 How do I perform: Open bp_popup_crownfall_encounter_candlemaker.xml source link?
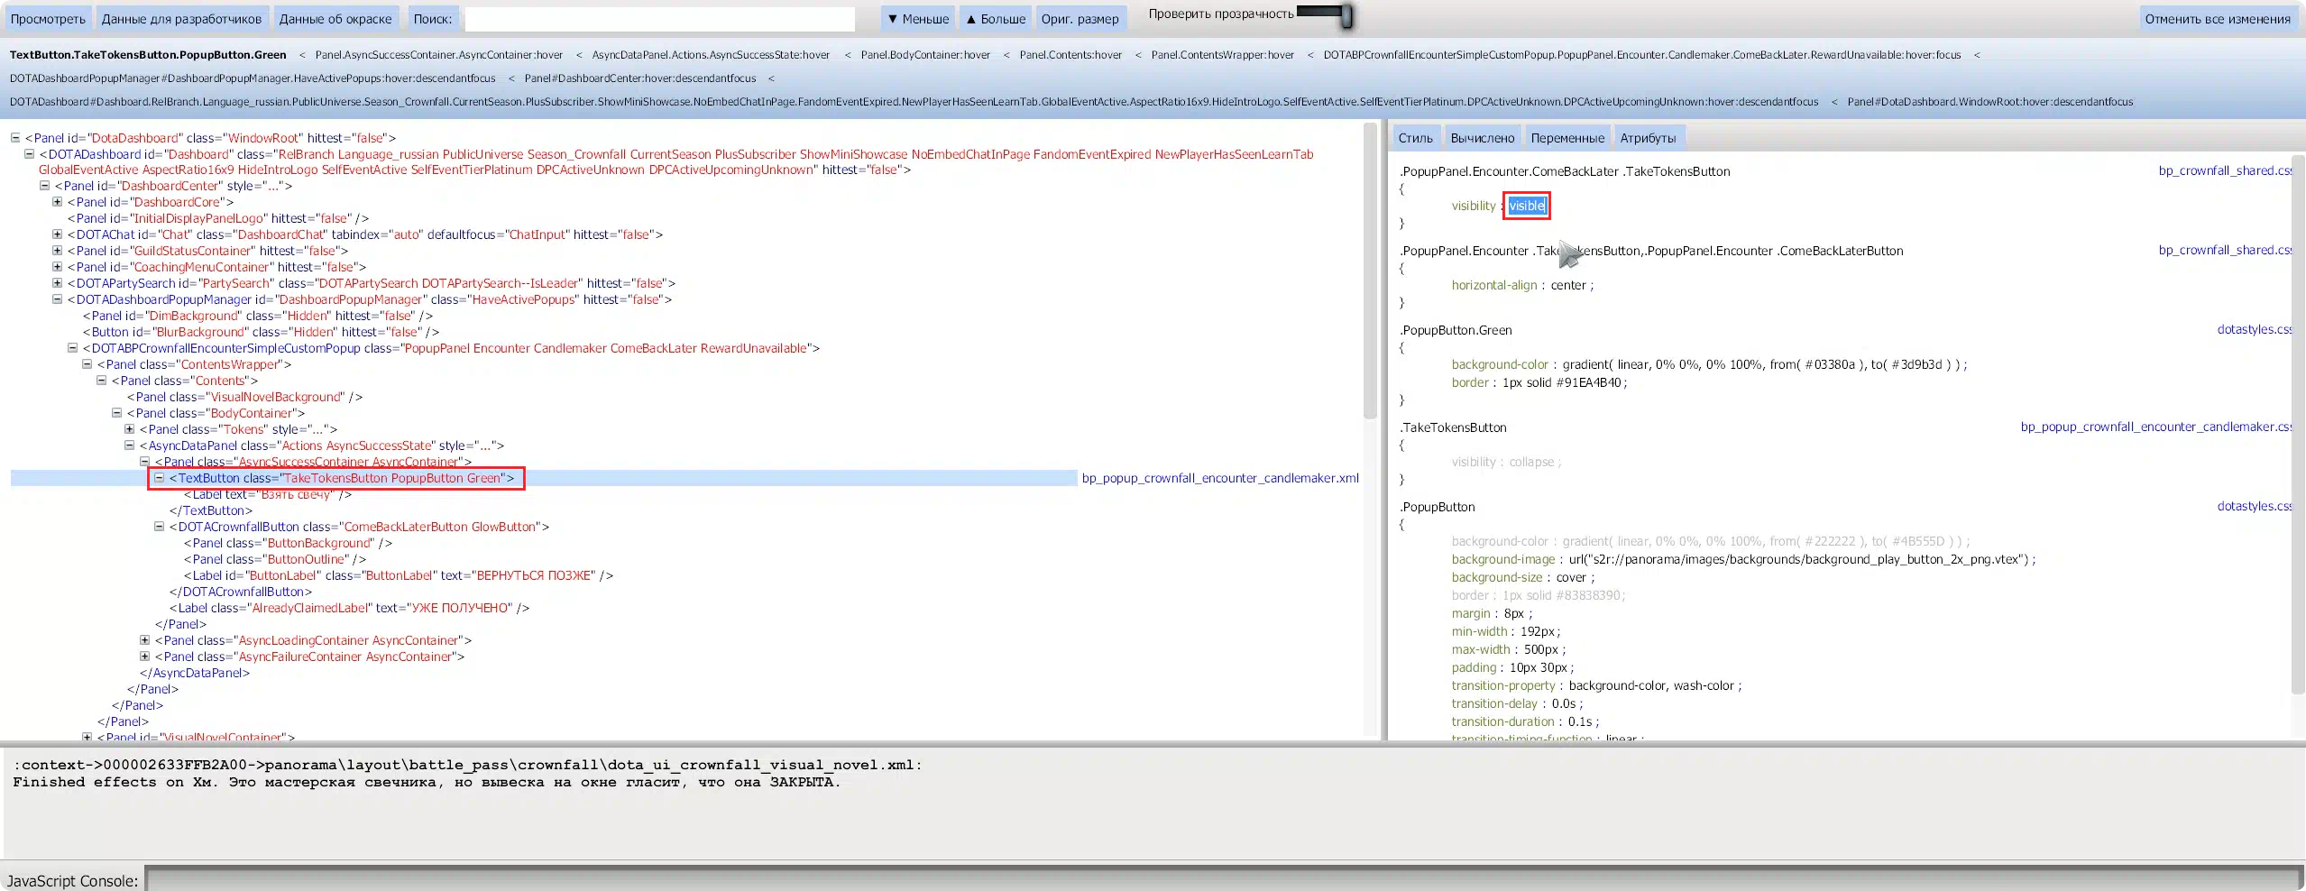click(x=1219, y=478)
